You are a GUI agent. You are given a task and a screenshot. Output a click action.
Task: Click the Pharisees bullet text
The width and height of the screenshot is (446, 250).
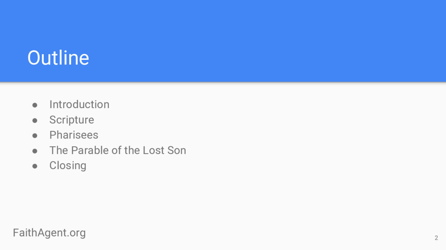click(x=74, y=135)
